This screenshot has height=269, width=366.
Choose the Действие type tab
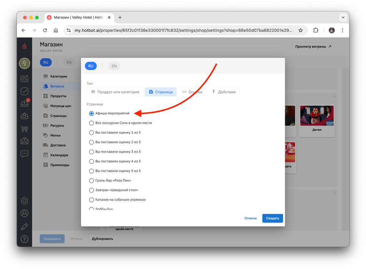224,92
